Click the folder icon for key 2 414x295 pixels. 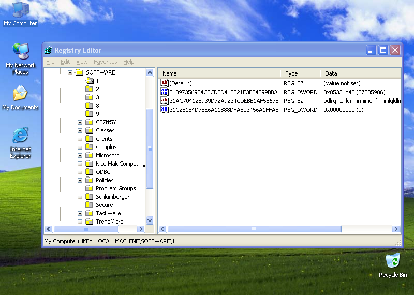coord(90,89)
